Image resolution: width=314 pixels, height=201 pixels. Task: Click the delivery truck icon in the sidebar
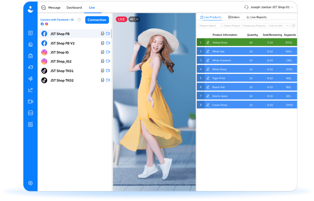(x=30, y=67)
